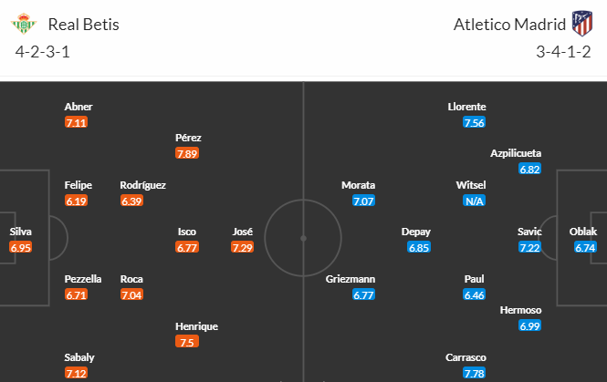The image size is (607, 382).
Task: Select Rodríguez in the Betis midfield
Action: (142, 185)
